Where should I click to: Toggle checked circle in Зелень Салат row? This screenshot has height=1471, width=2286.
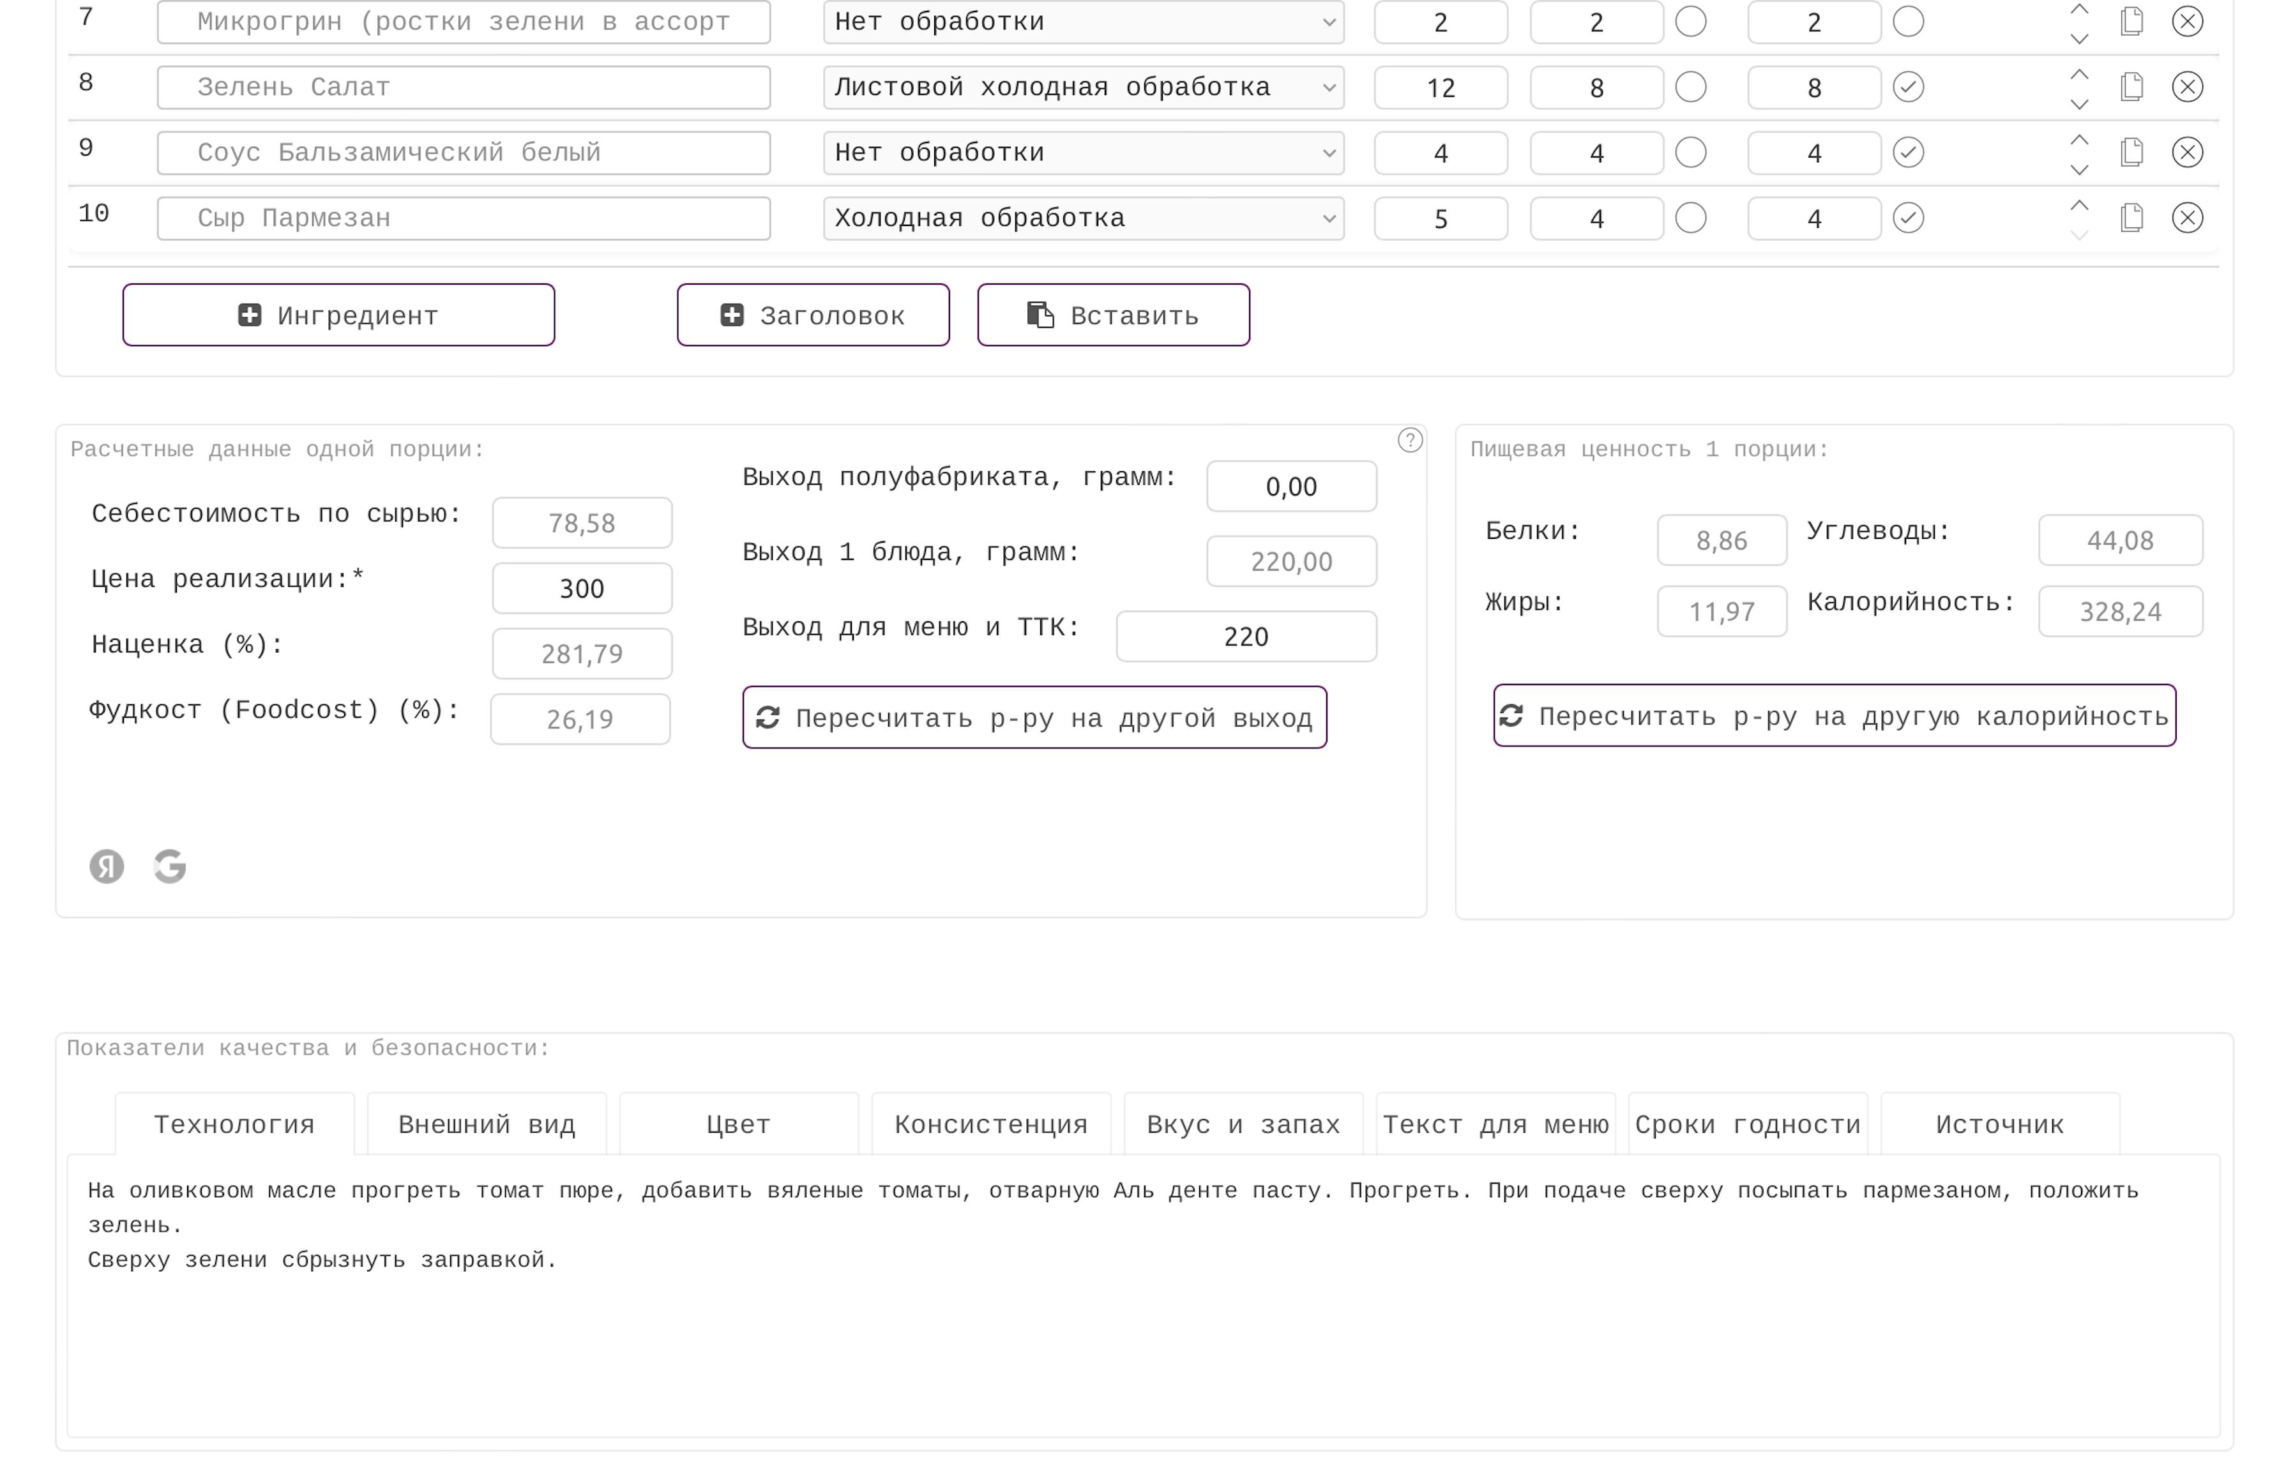click(1908, 87)
